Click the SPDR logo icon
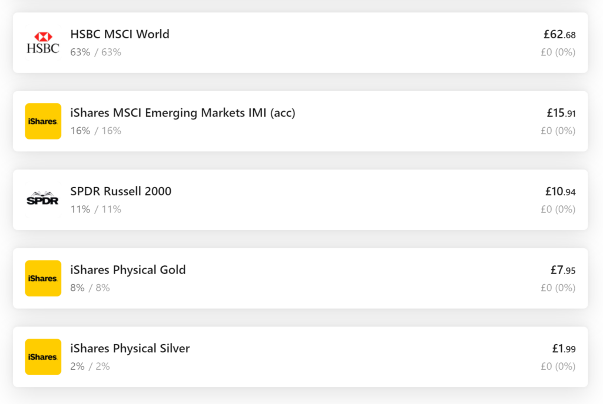603x404 pixels. (43, 200)
